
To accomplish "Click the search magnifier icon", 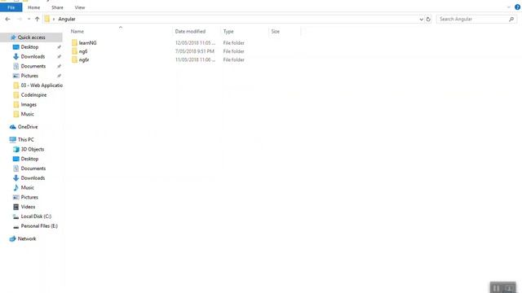I will (x=511, y=20).
